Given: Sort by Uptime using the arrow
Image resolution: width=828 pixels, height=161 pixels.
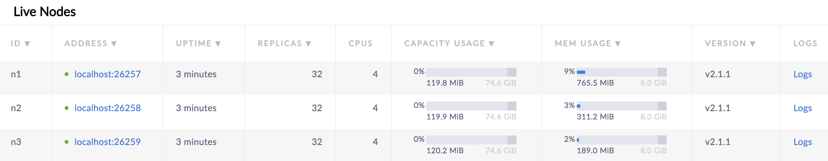Looking at the screenshot, I should click(x=218, y=44).
